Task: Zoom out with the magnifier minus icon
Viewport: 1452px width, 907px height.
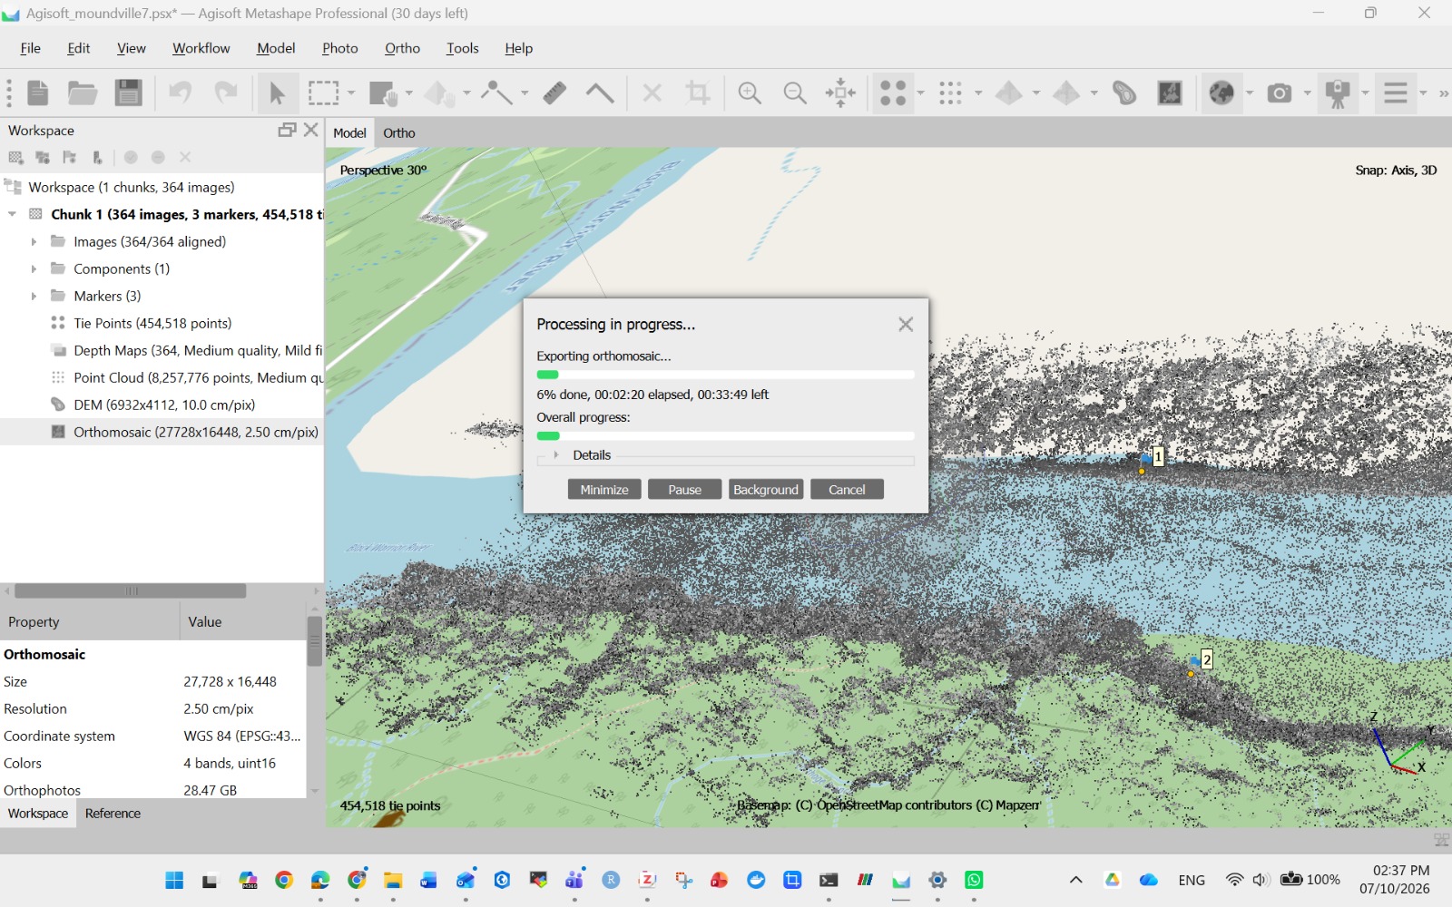Action: pos(795,93)
